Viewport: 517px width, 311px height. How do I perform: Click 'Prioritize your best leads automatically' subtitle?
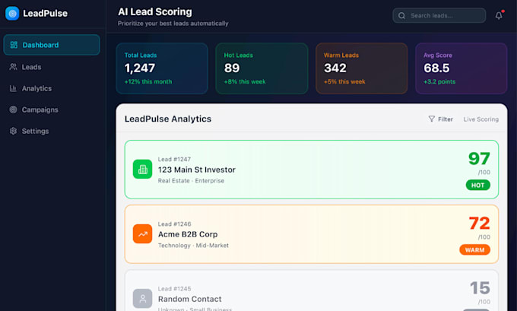pos(173,24)
